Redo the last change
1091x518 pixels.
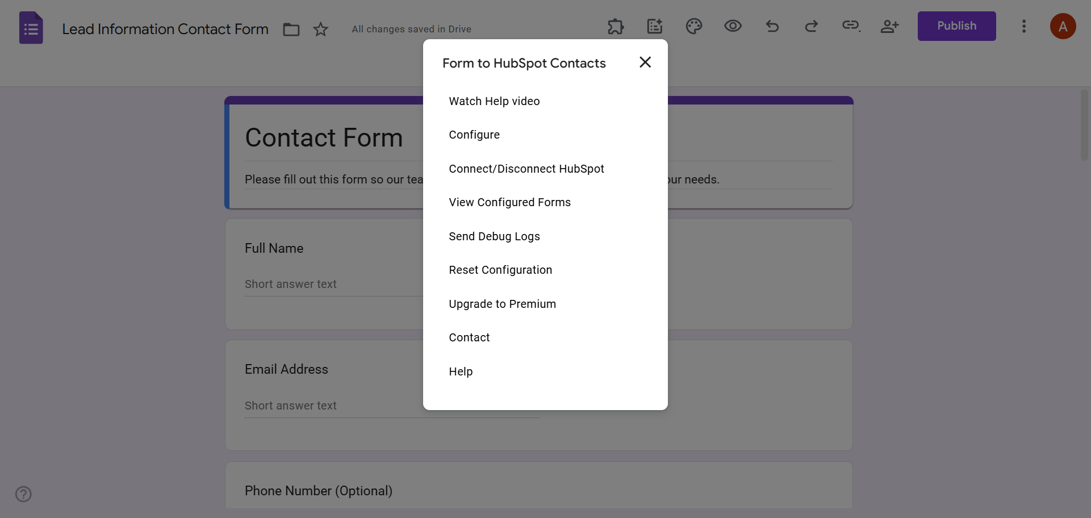[x=811, y=26]
